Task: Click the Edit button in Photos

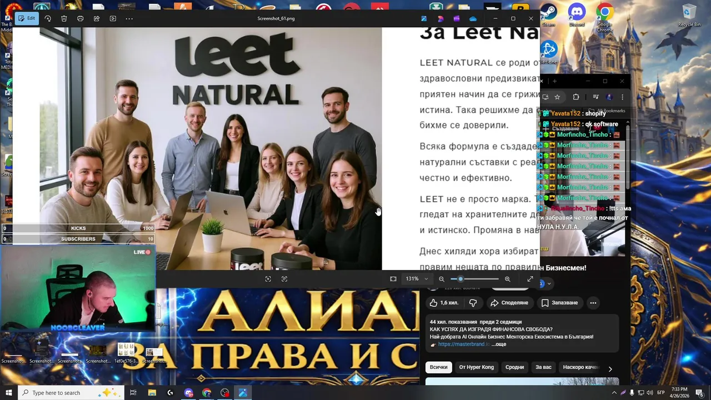Action: point(26,18)
